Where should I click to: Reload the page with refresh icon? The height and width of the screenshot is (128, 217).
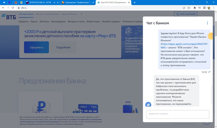pyautogui.click(x=14, y=7)
